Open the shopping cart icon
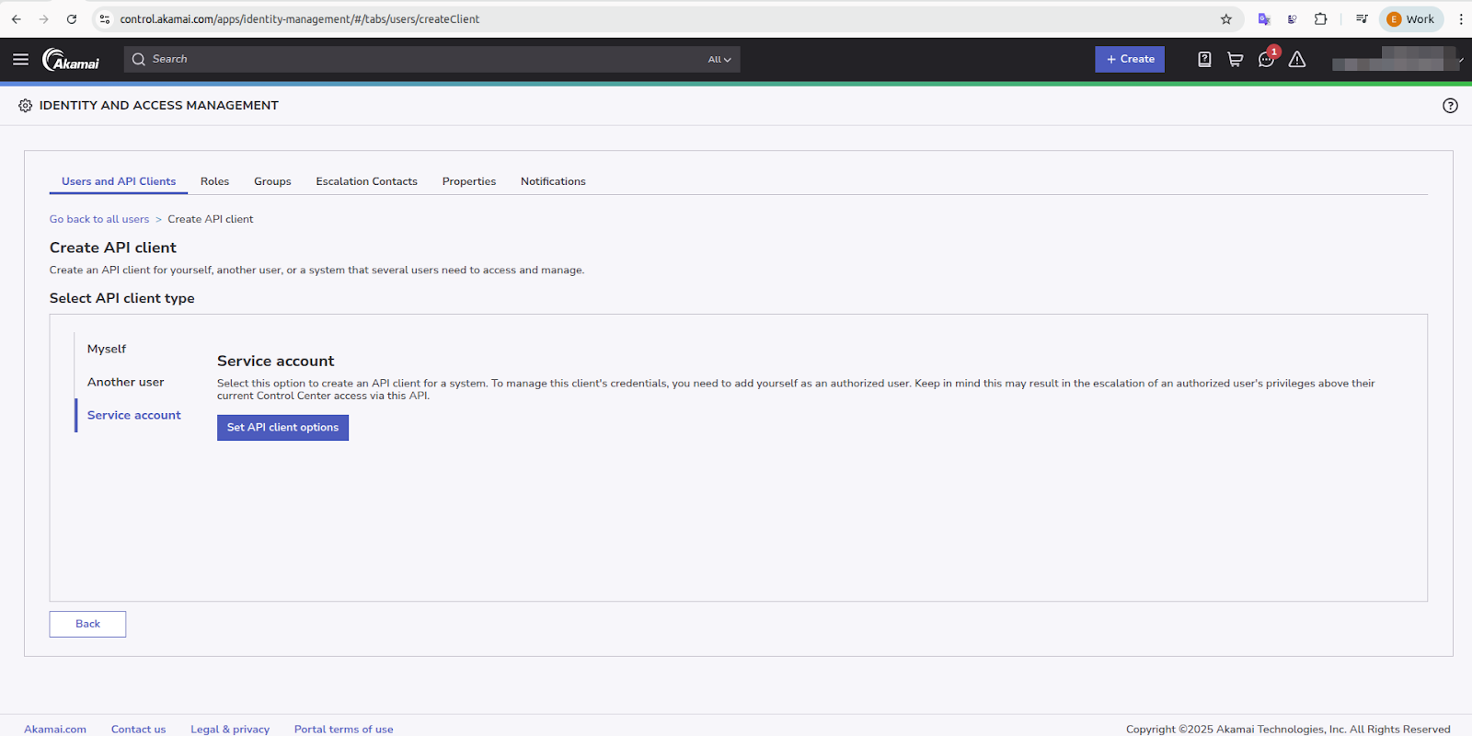Viewport: 1472px width, 736px height. click(1235, 60)
